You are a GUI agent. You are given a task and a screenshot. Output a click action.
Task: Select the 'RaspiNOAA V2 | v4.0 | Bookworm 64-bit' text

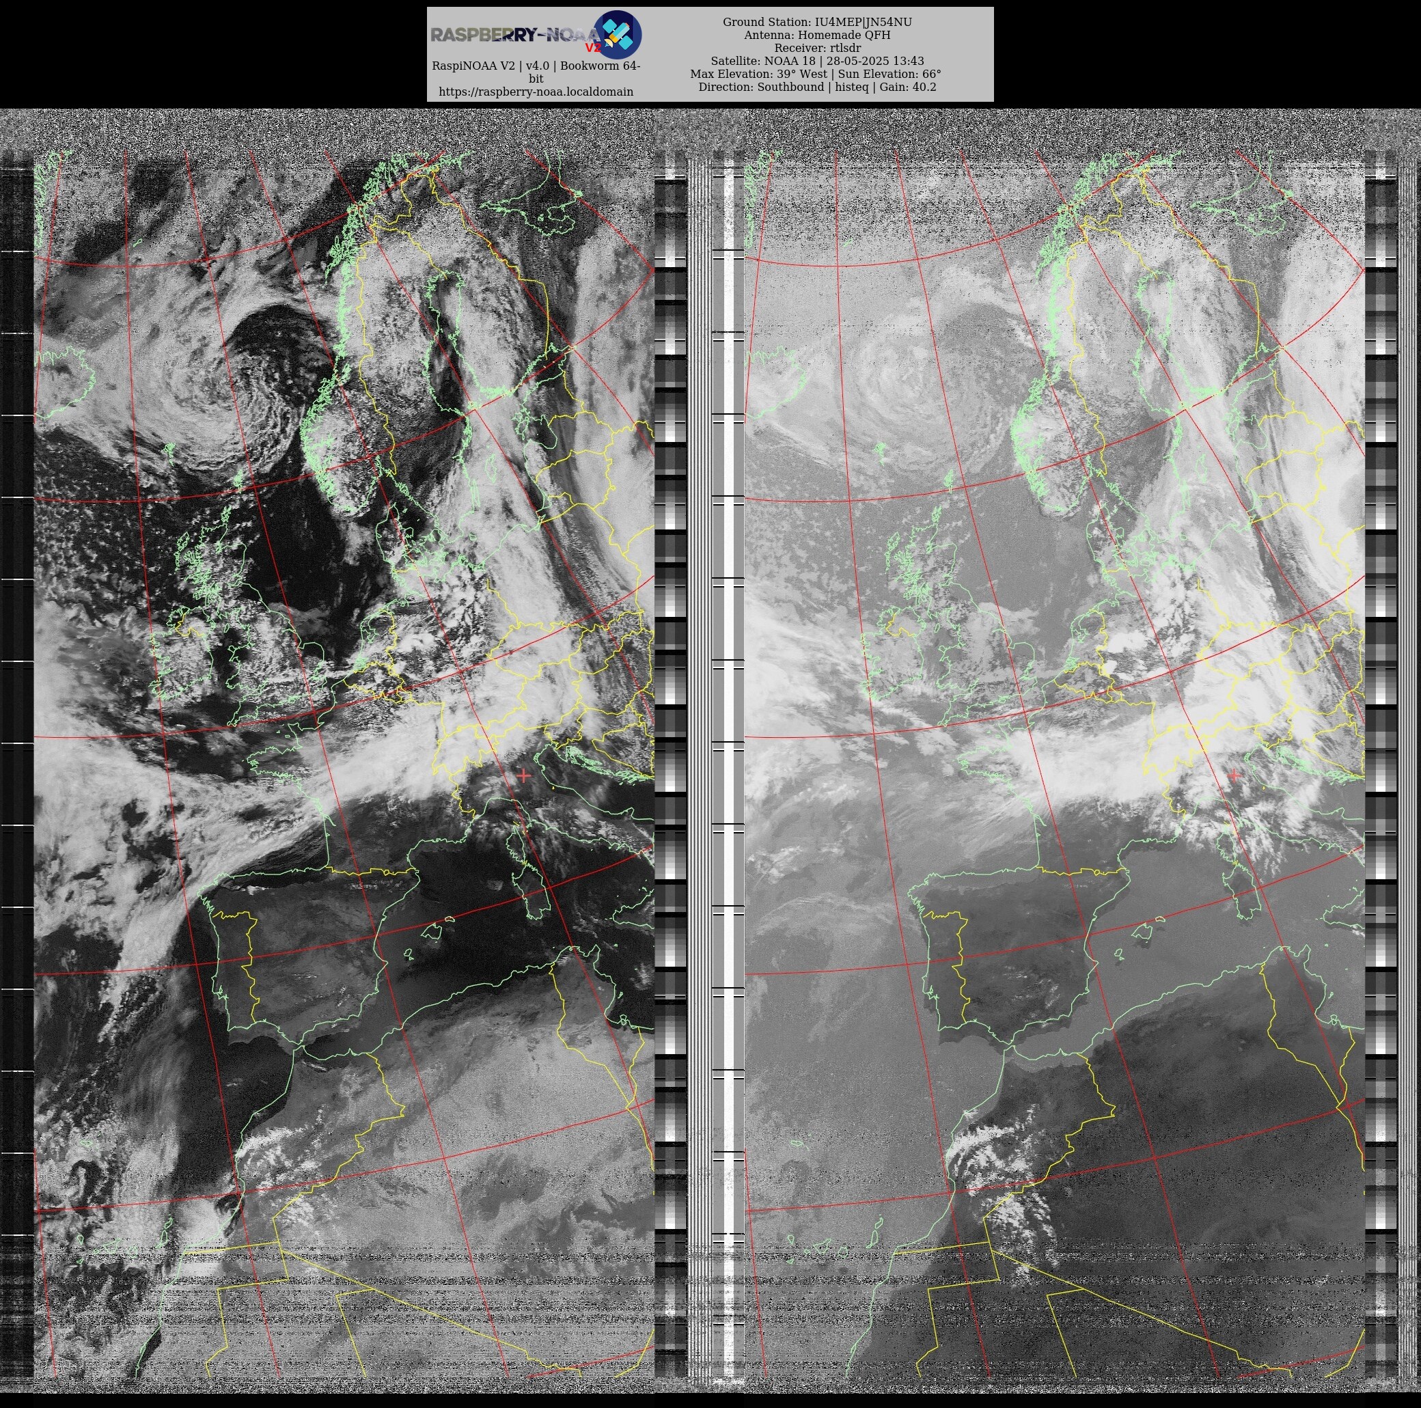point(536,72)
